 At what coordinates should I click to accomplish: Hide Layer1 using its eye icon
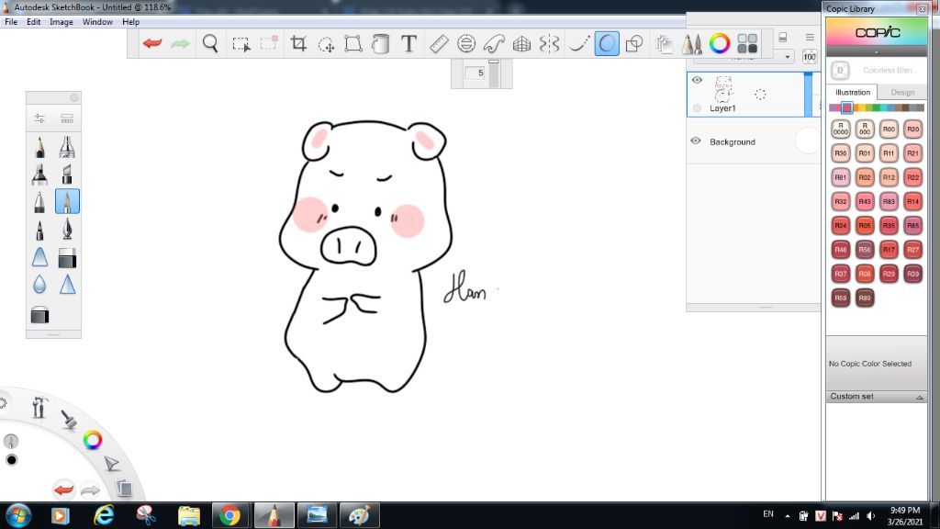[697, 80]
